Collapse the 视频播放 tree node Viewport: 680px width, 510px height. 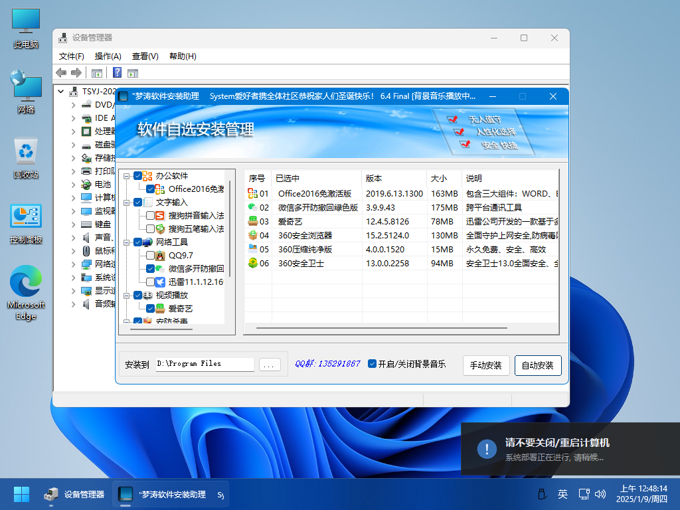coord(126,296)
